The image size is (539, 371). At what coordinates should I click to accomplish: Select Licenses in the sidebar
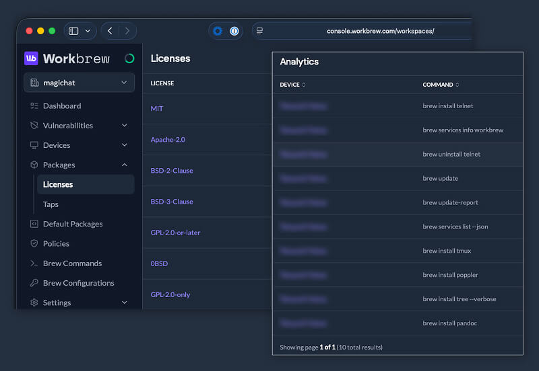click(86, 184)
